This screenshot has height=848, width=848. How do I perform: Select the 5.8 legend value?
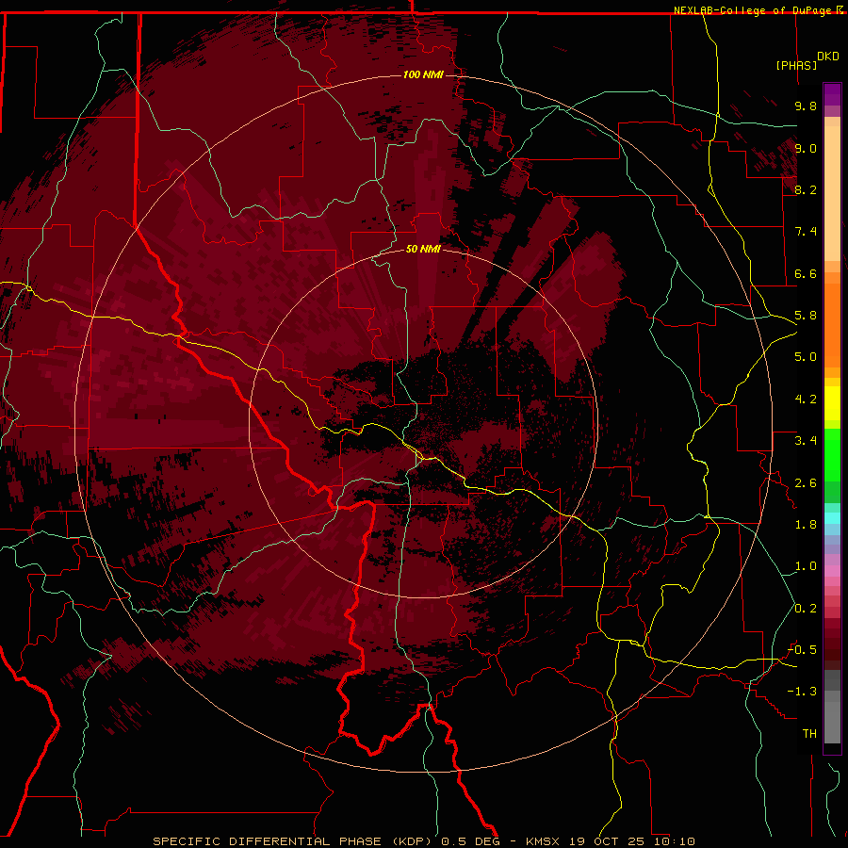coord(806,316)
